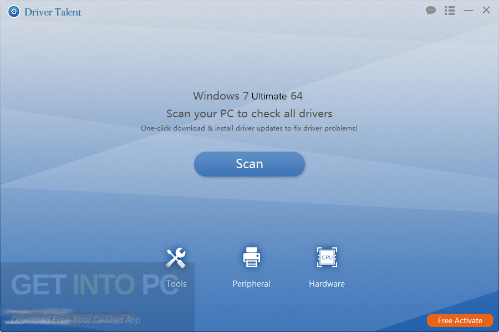
Task: Open the Hardware CPU icon
Action: click(x=327, y=257)
